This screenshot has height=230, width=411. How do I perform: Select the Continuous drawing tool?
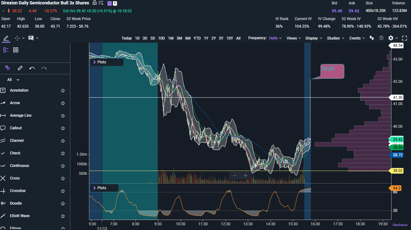click(19, 166)
